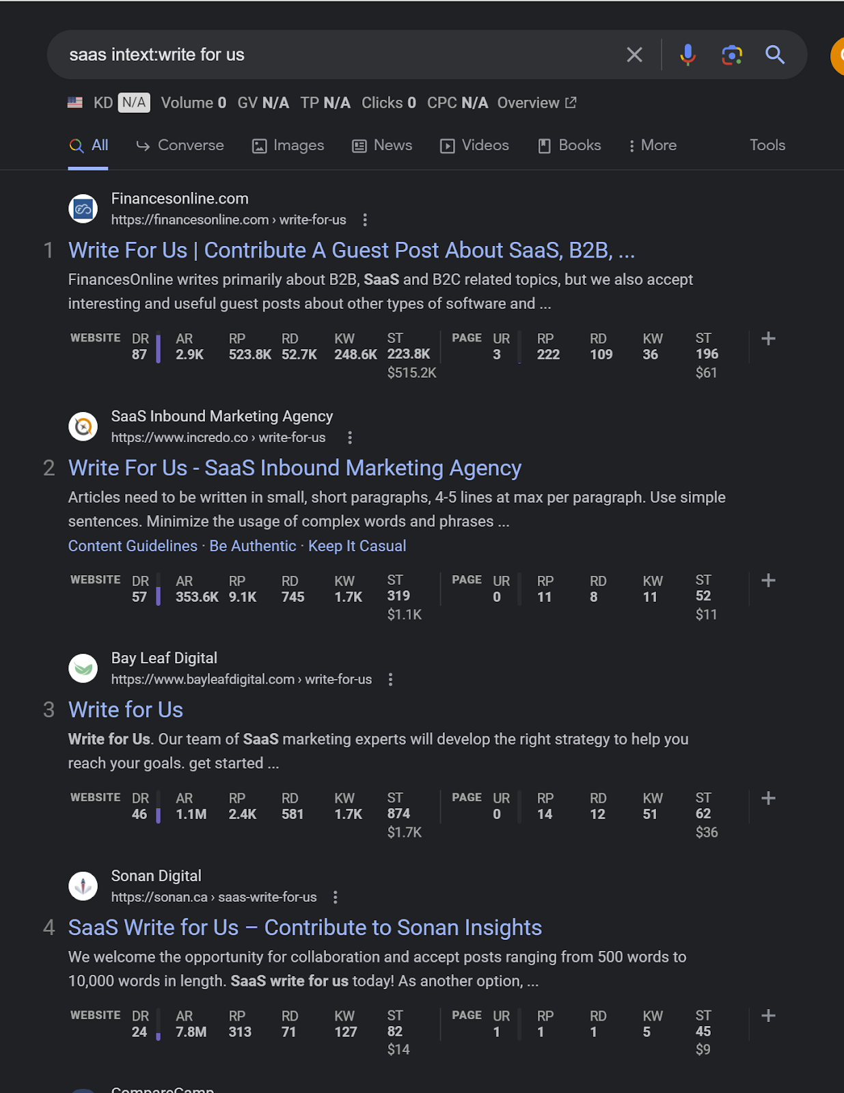The image size is (844, 1093).
Task: Open three-dot menu beside incredo.co URL
Action: 350,438
